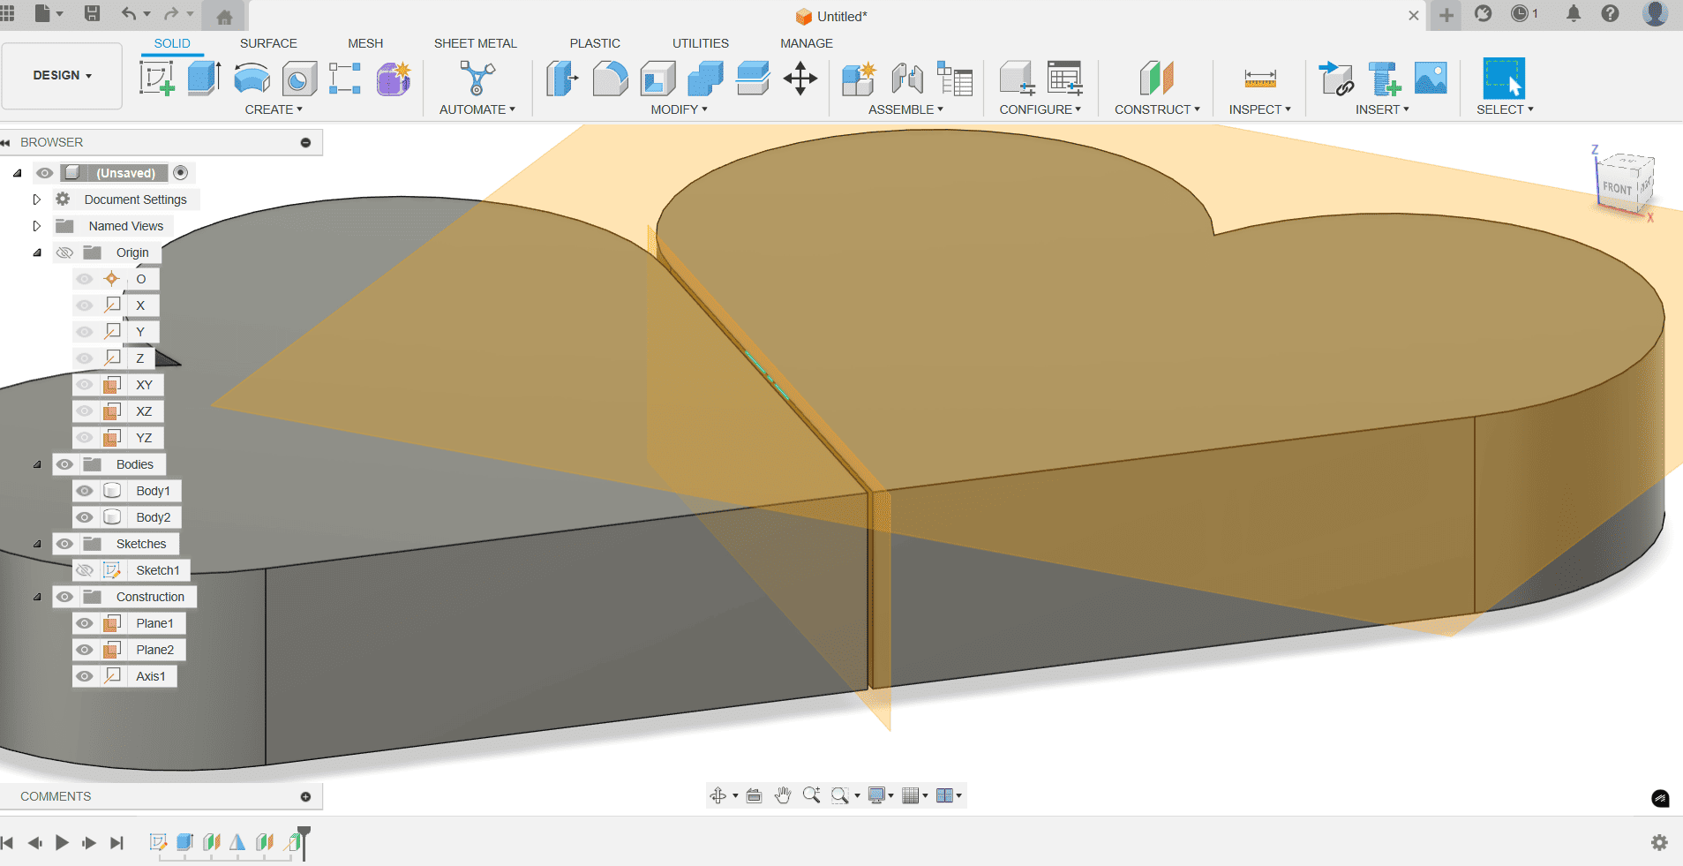Go to timeline start
This screenshot has height=866, width=1683.
click(x=8, y=843)
